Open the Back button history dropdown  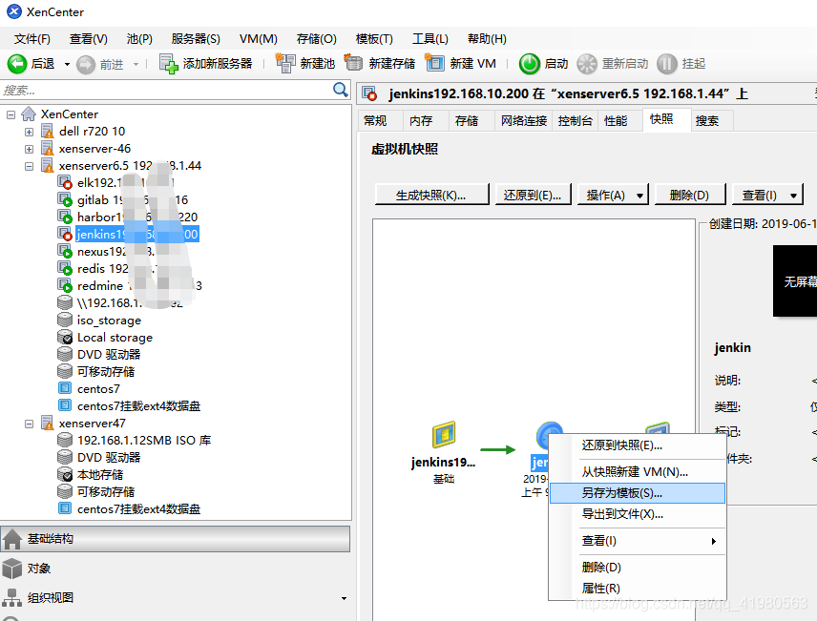67,65
